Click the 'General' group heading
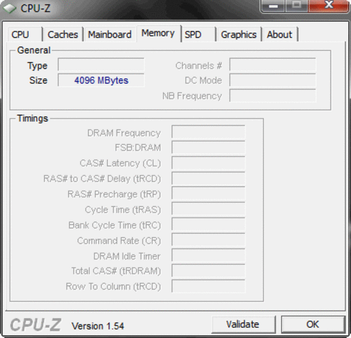The width and height of the screenshot is (351, 338). 34,50
